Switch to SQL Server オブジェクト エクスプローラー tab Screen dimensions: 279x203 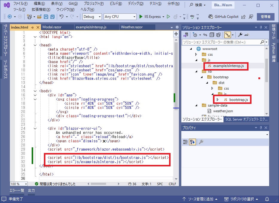point(246,119)
